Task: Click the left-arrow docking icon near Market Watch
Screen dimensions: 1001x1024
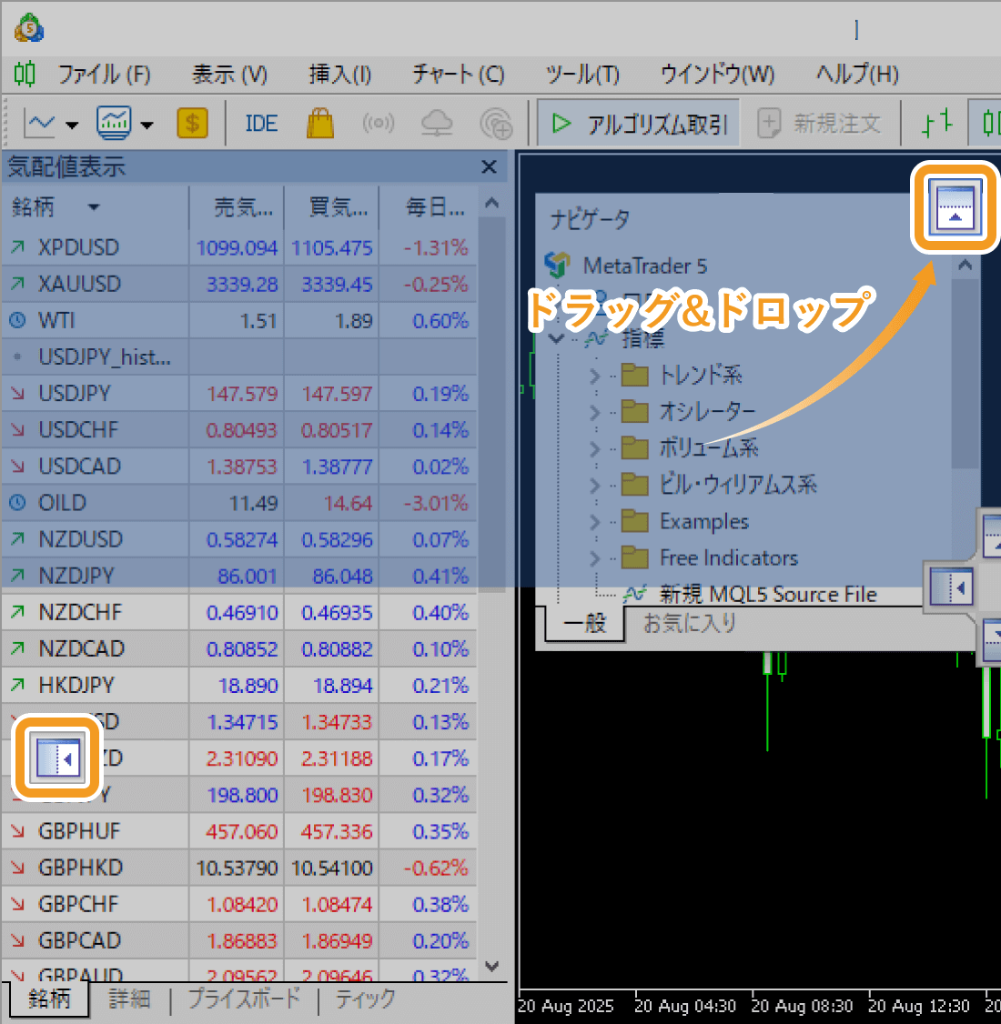Action: click(x=56, y=758)
